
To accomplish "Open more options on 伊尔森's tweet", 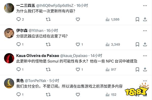I will [x=145, y=31].
